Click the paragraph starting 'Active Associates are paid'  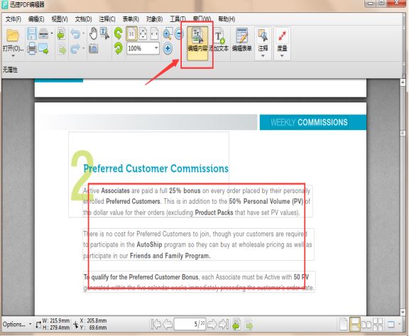(197, 202)
